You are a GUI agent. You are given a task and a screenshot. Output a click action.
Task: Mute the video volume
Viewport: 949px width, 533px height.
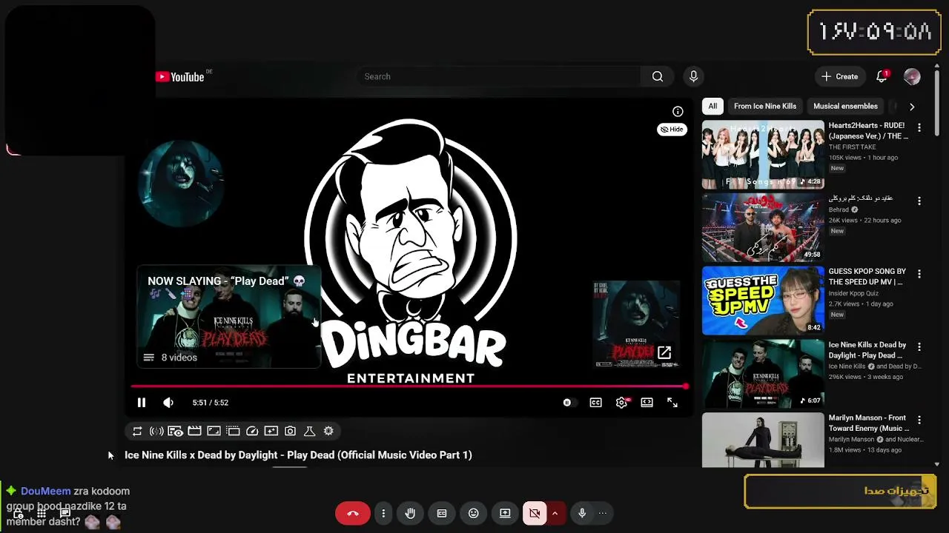[168, 403]
